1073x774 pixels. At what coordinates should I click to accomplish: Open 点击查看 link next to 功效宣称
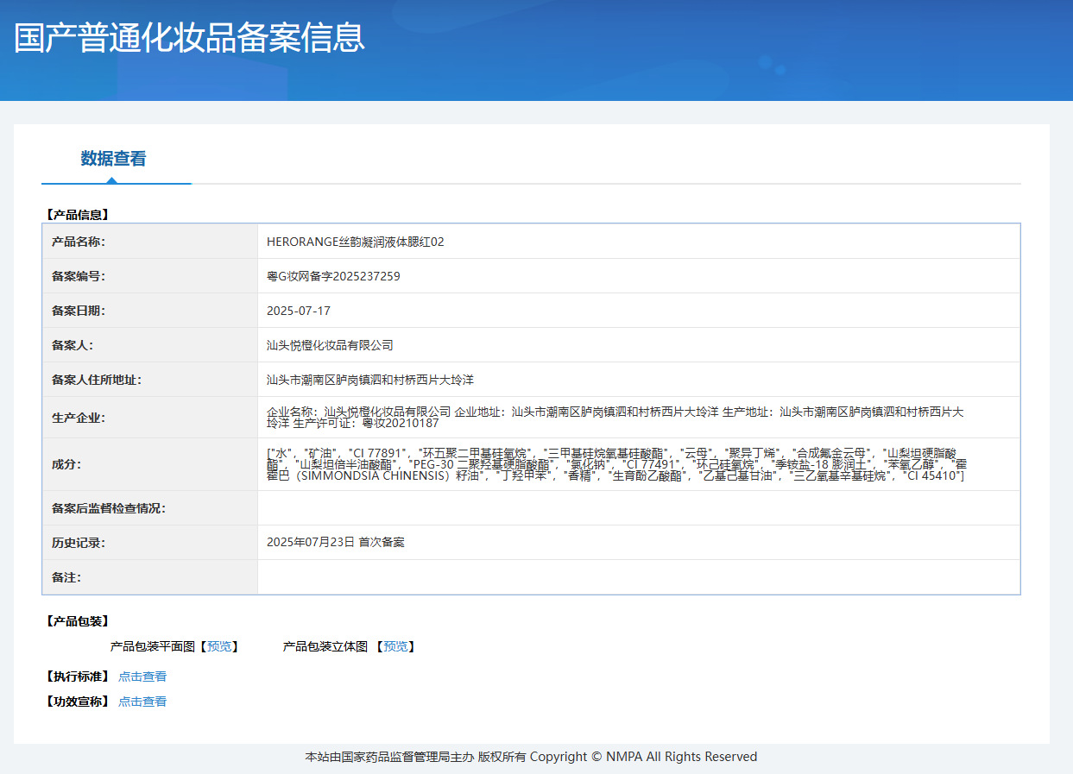[x=142, y=702]
